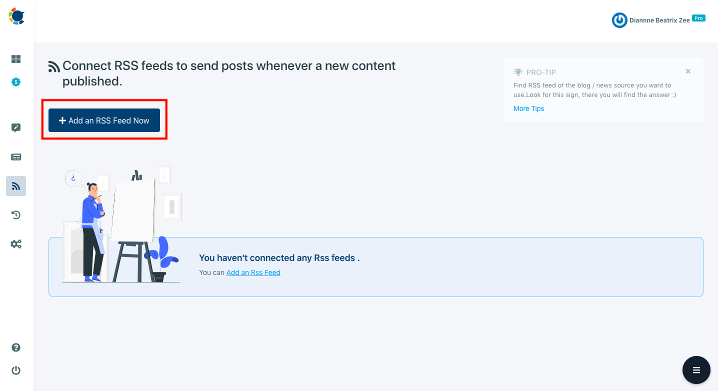718x391 pixels.
Task: Open settings via the gears icon
Action: [x=15, y=243]
